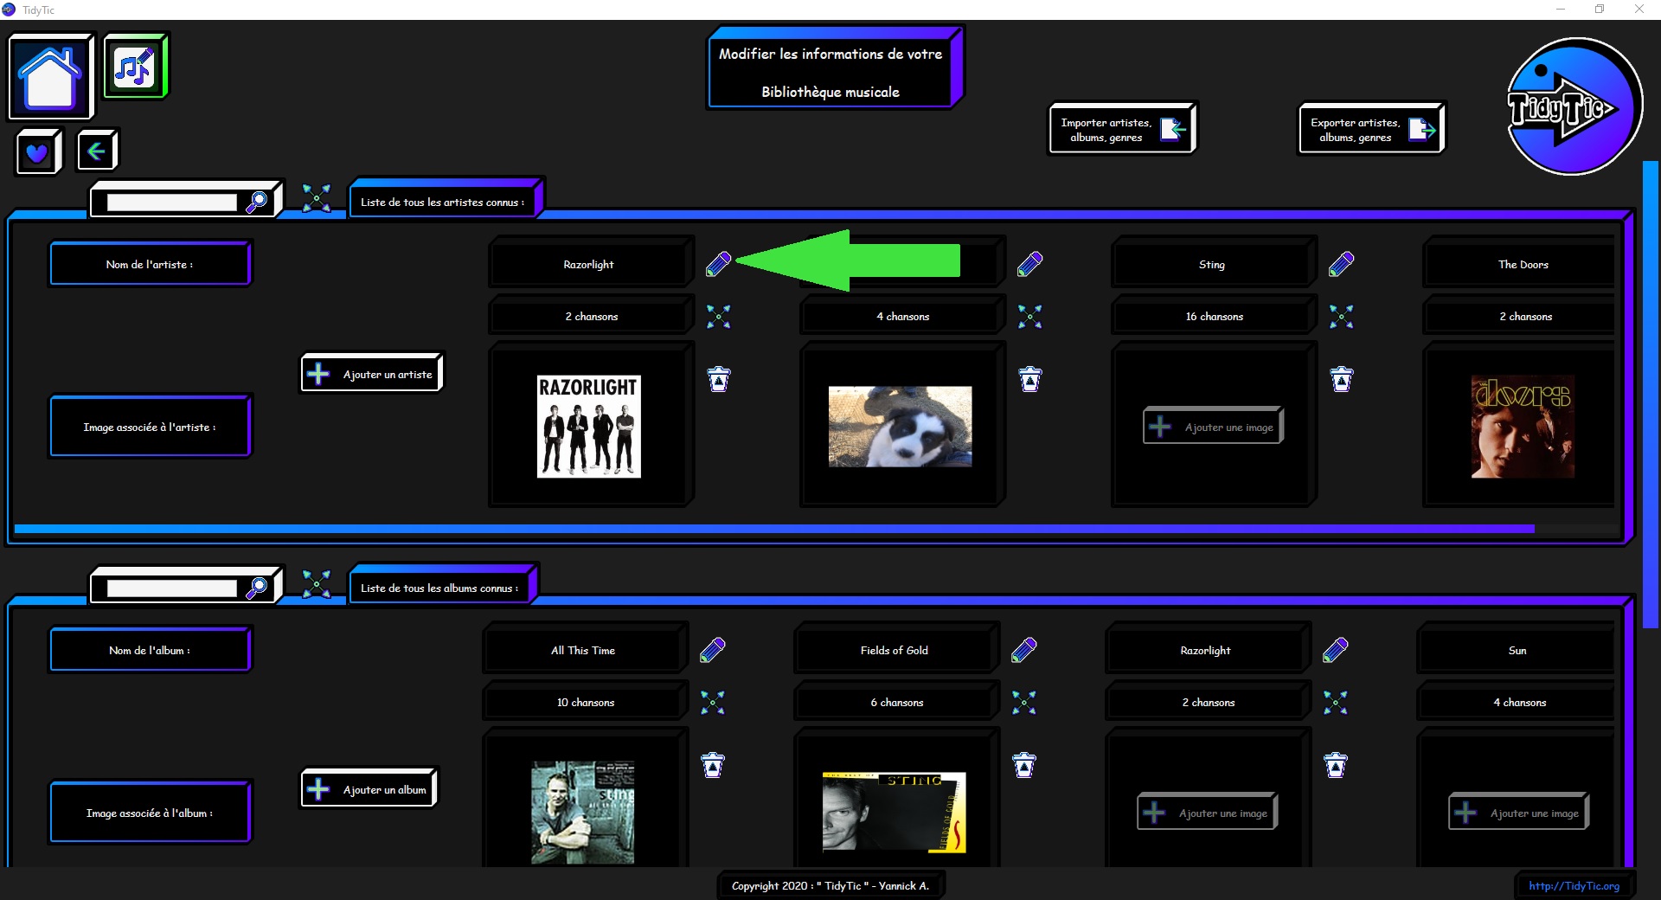Click the arrows icon beside album search
This screenshot has height=900, width=1661.
(x=317, y=584)
